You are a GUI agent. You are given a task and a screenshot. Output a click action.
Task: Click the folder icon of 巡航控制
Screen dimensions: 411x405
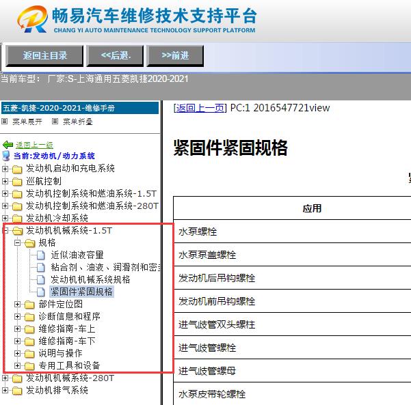click(x=17, y=182)
